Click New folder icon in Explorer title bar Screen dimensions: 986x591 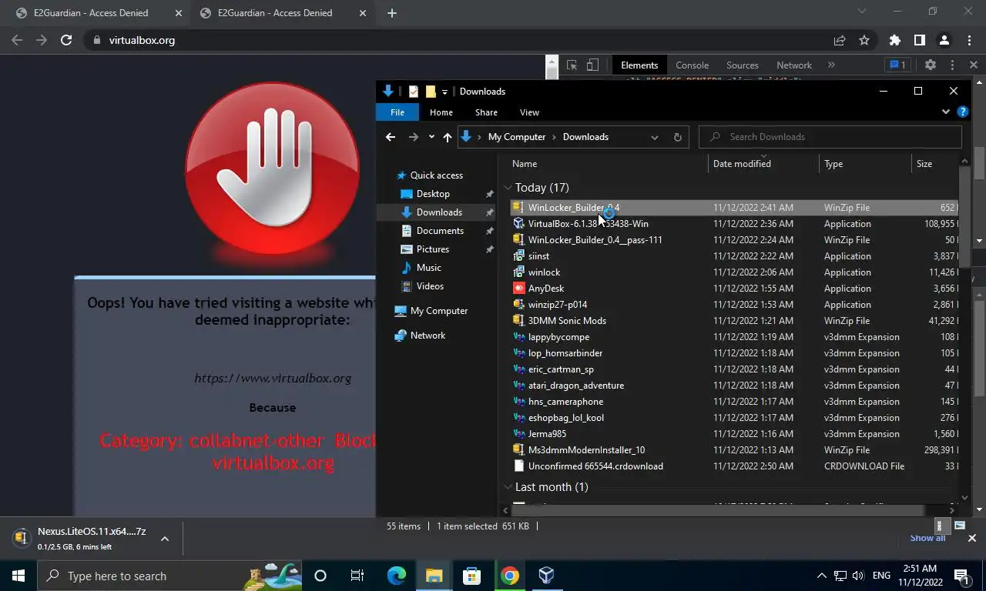pyautogui.click(x=431, y=92)
